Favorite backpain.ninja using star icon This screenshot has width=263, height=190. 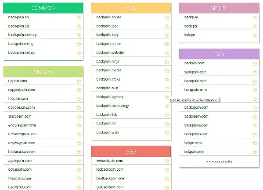point(167,62)
